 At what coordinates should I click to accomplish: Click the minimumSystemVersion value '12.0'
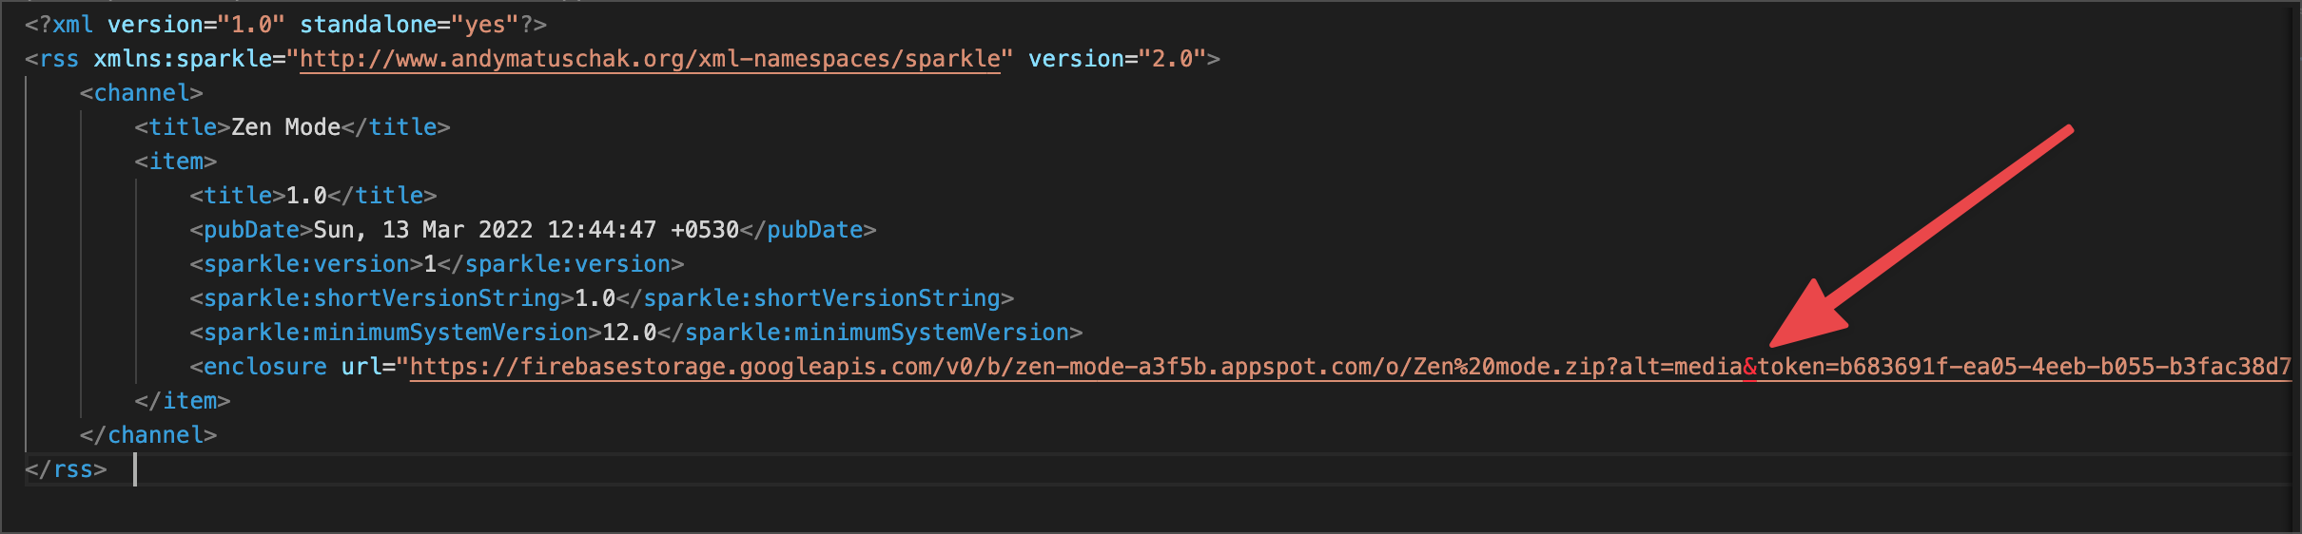pyautogui.click(x=630, y=333)
